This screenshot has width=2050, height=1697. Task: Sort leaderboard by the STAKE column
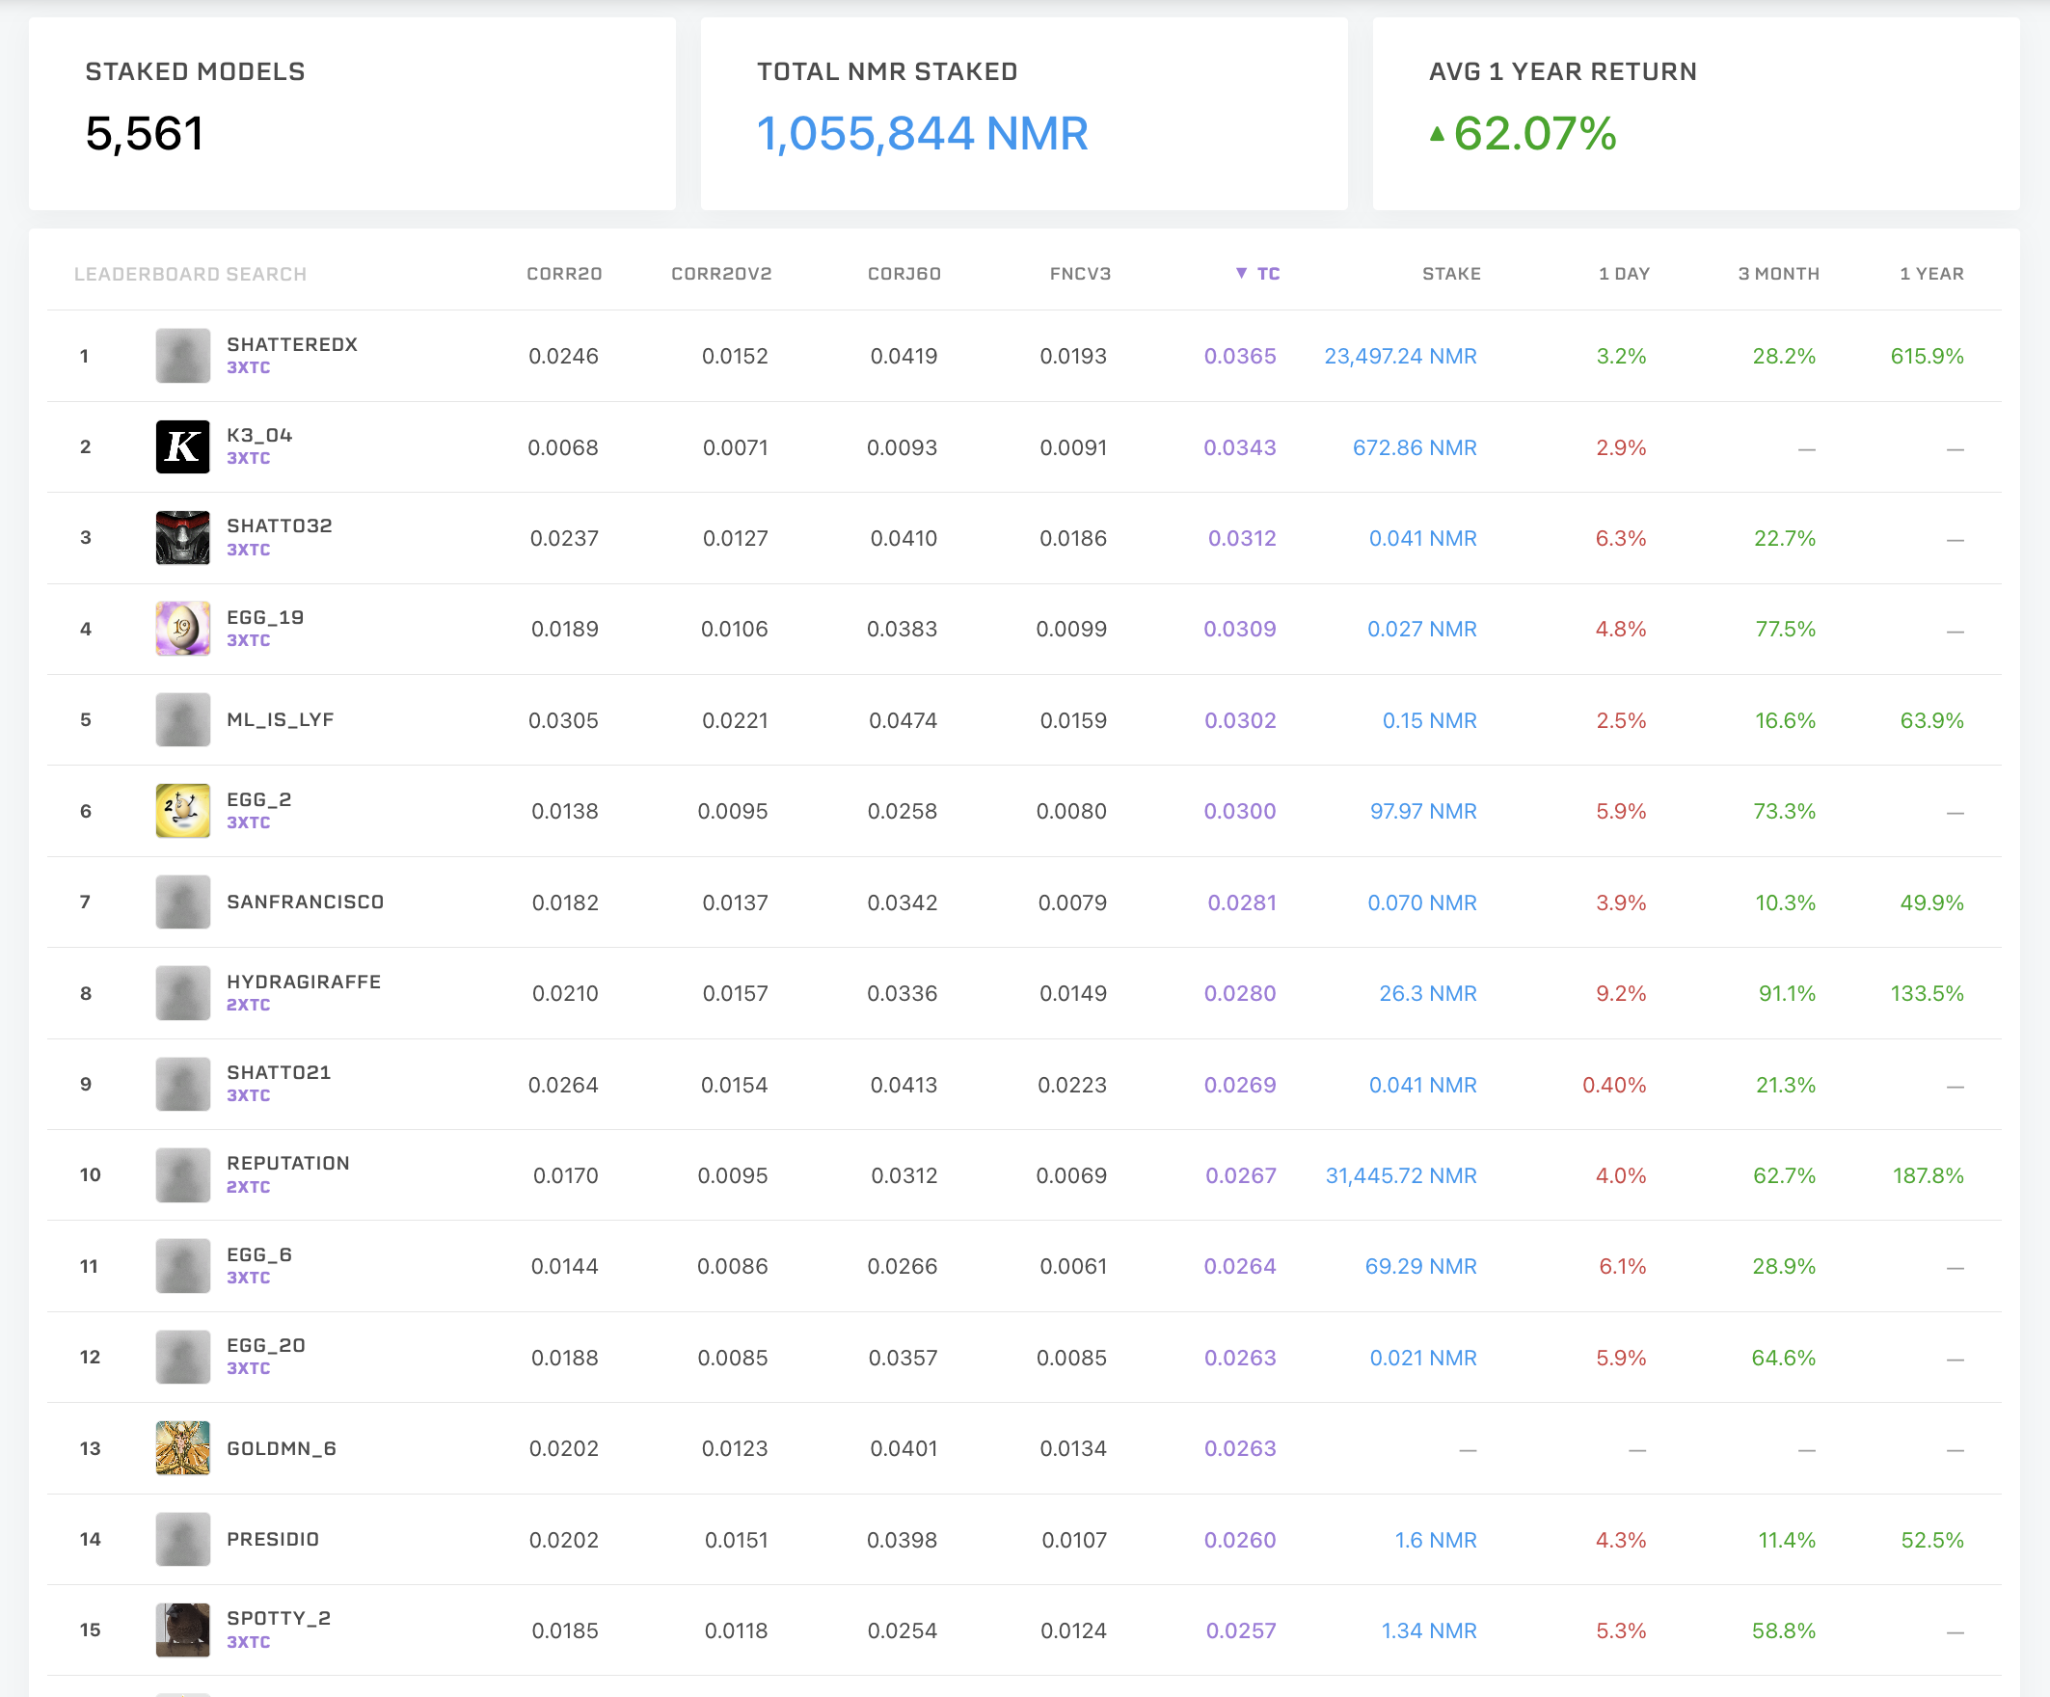click(1450, 274)
